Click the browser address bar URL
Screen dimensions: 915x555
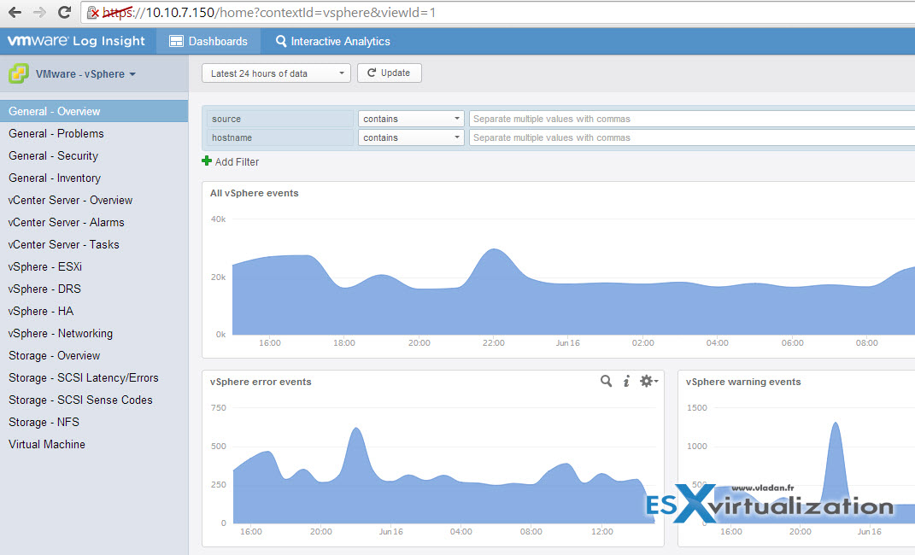[270, 12]
